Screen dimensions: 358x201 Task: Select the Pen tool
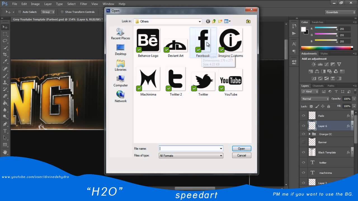(5, 124)
